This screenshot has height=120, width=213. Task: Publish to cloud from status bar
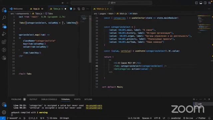[20, 118]
